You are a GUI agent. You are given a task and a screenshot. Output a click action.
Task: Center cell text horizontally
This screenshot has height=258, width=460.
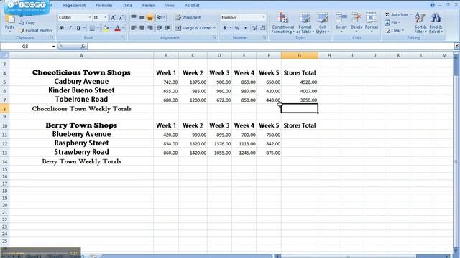(142, 28)
